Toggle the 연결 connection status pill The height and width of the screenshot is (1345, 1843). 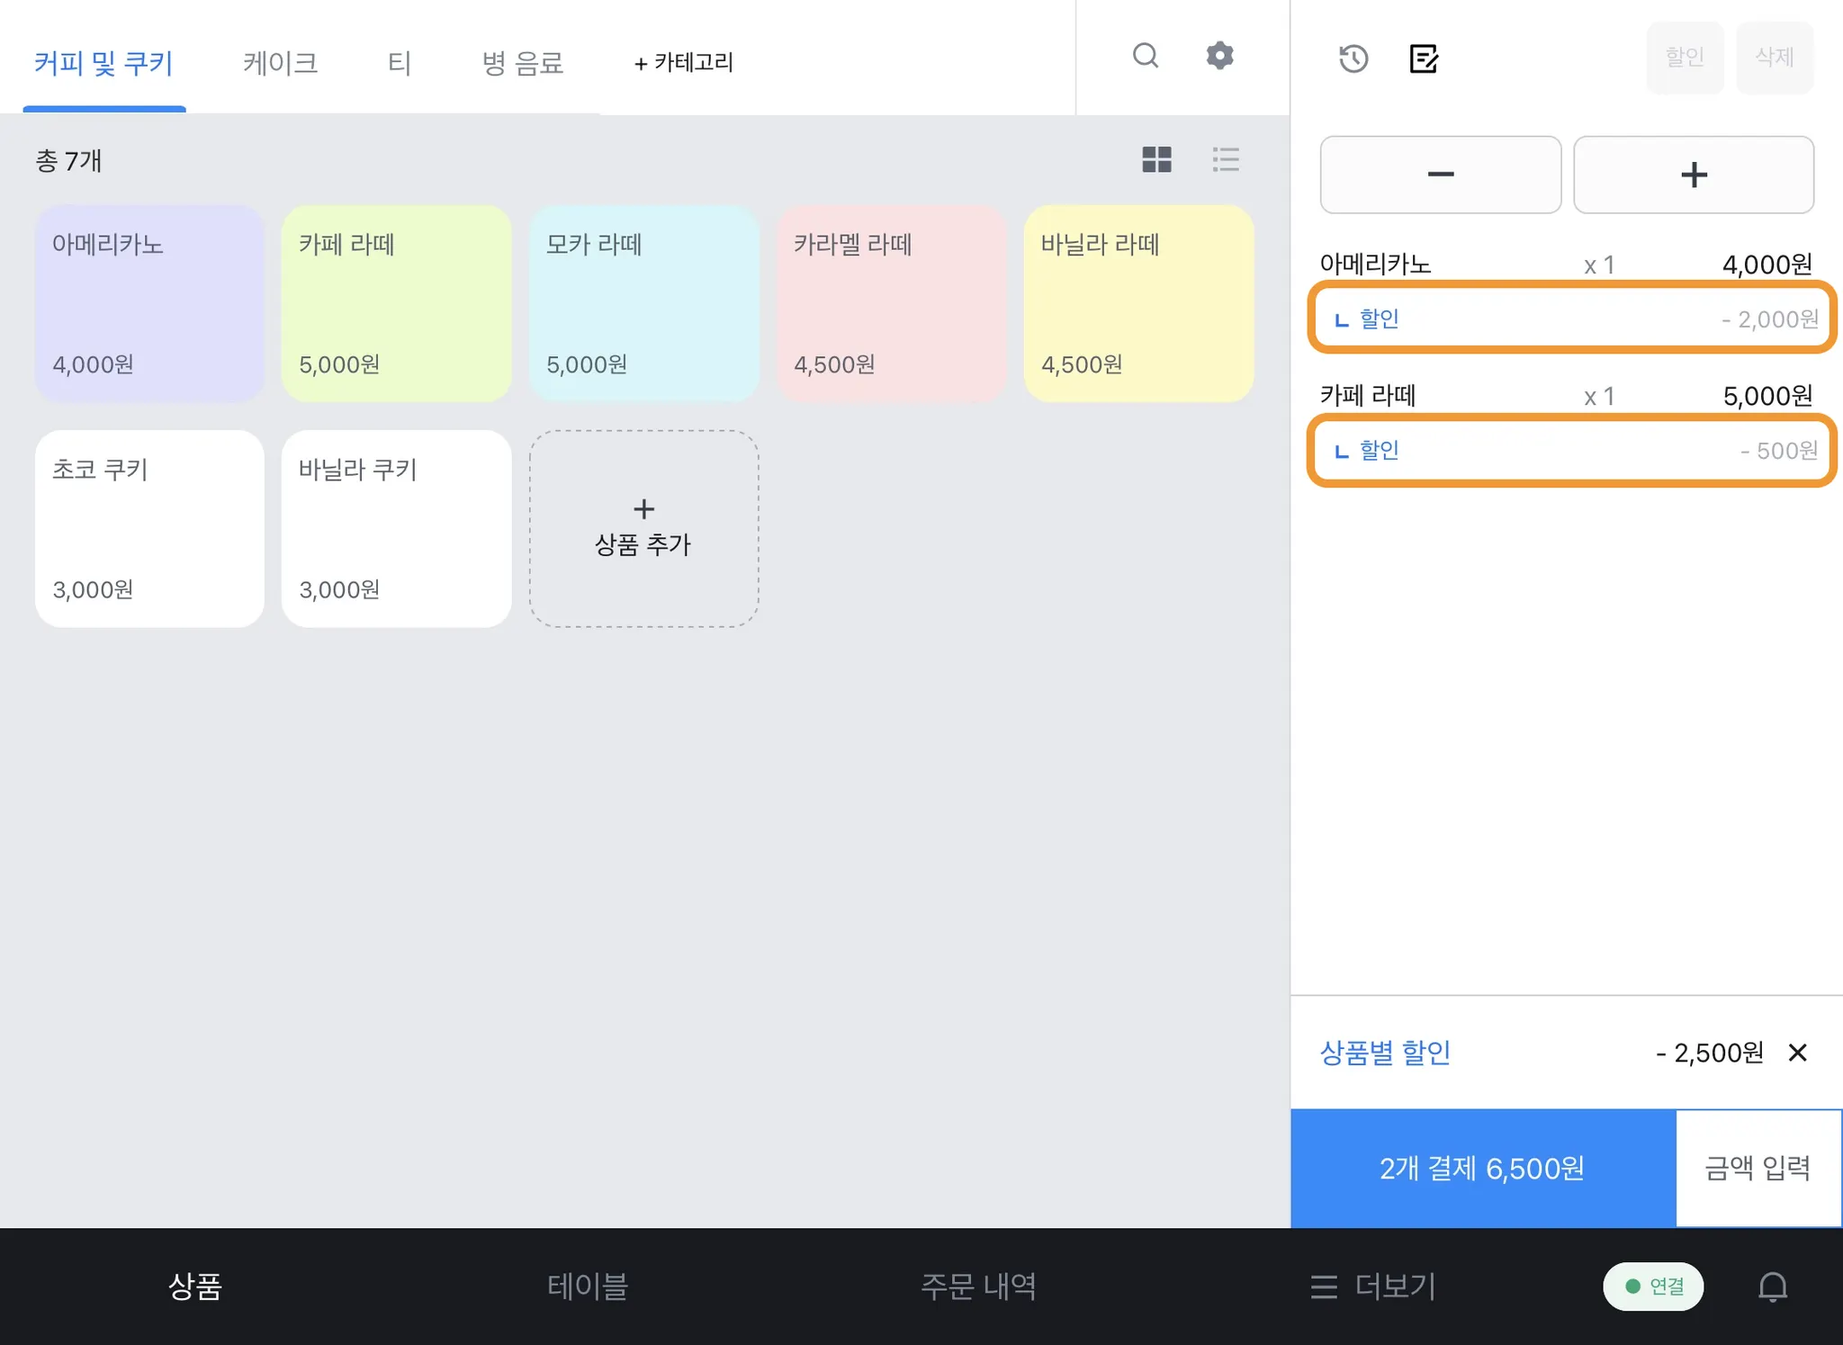click(1653, 1287)
